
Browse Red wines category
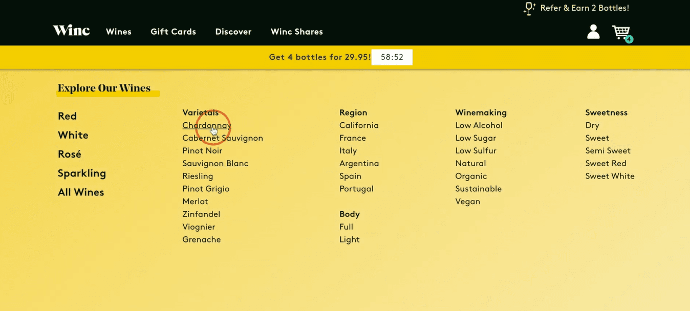pos(67,116)
